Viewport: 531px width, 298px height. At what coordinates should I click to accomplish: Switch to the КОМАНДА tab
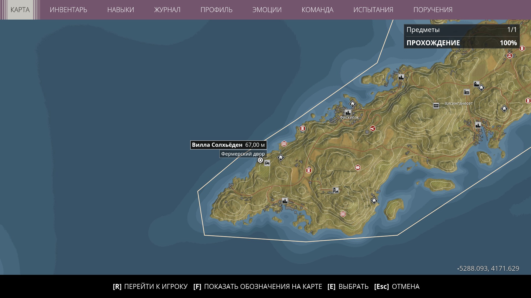click(x=317, y=10)
